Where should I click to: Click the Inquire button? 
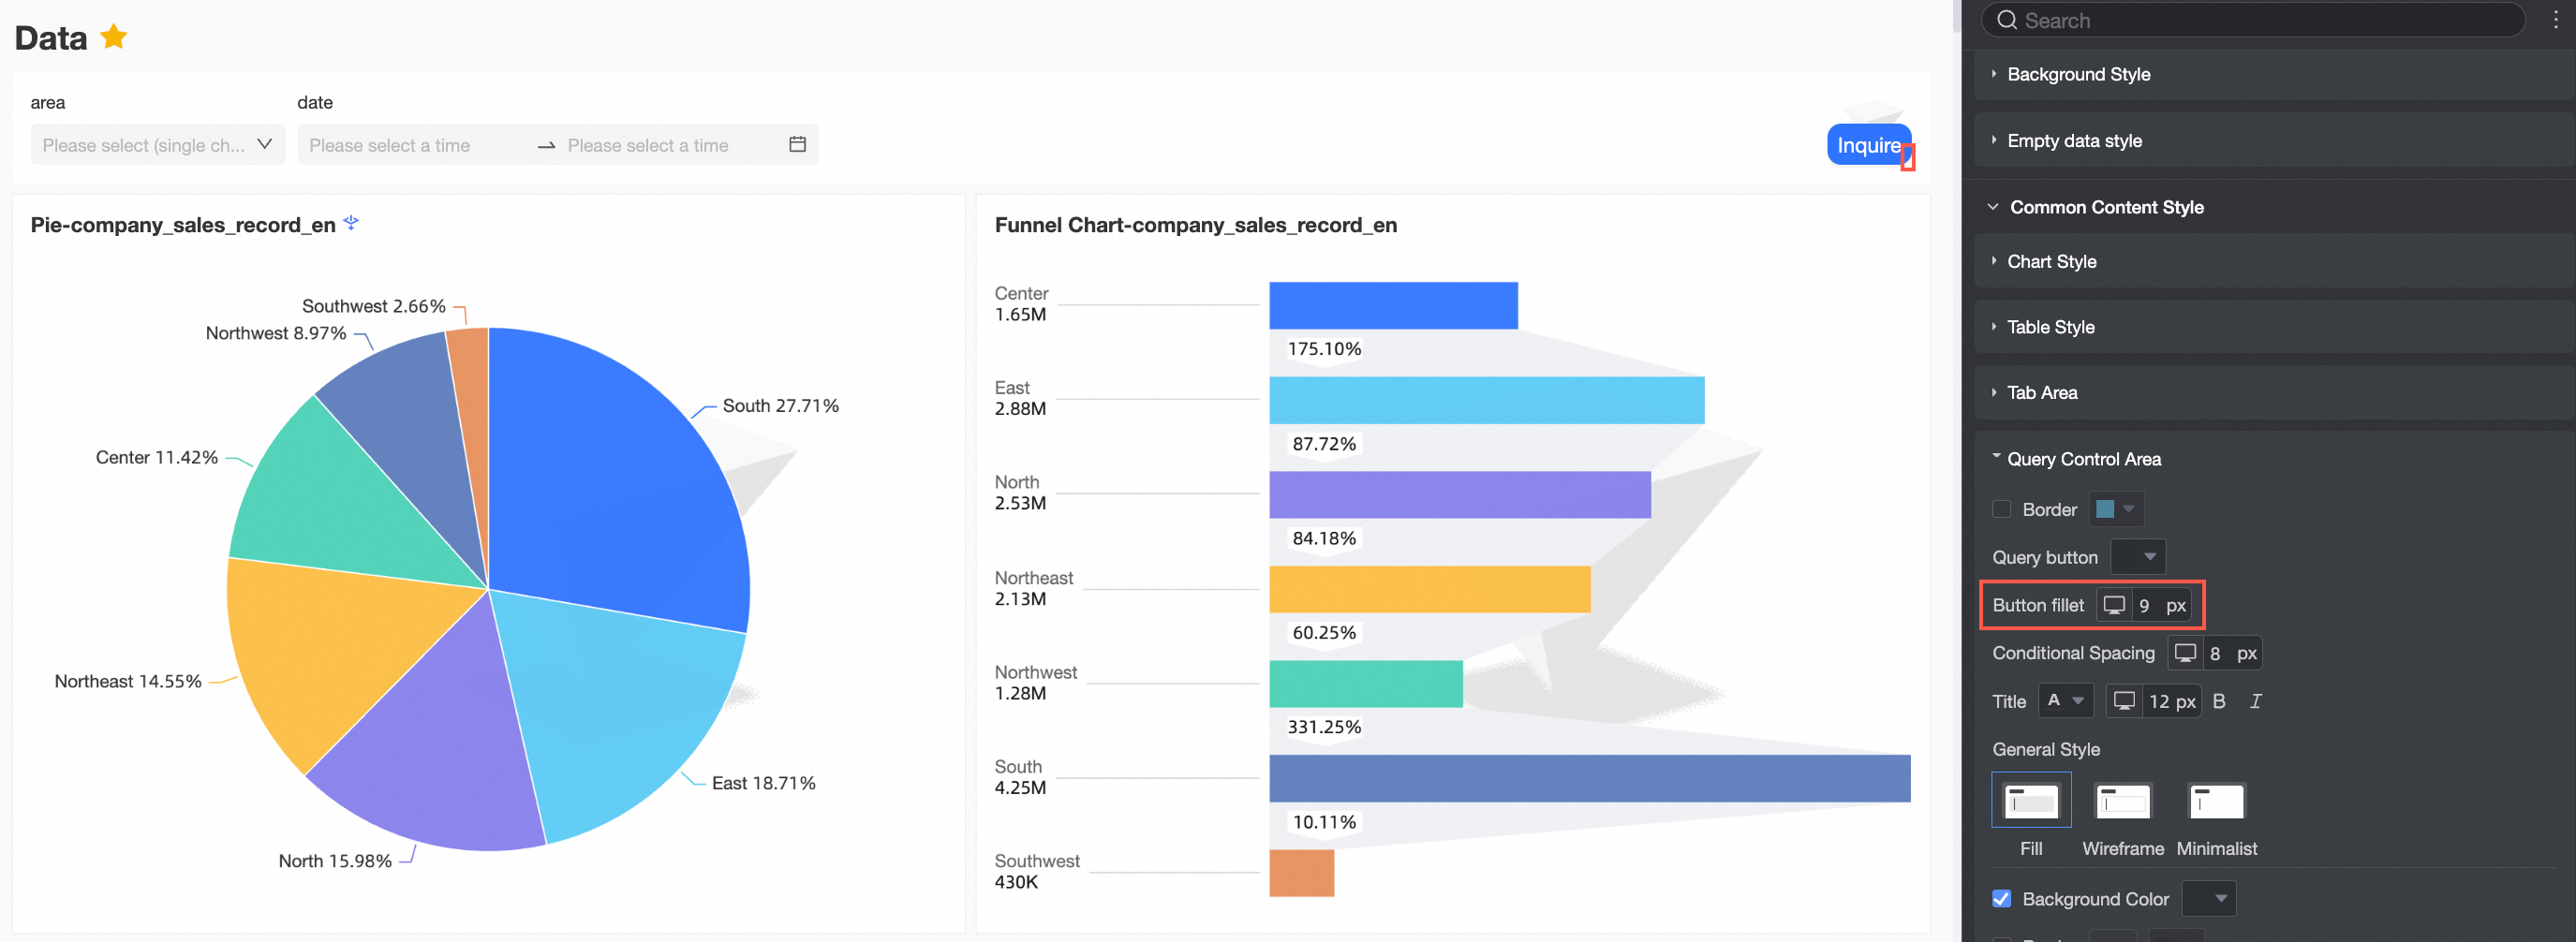click(1867, 145)
